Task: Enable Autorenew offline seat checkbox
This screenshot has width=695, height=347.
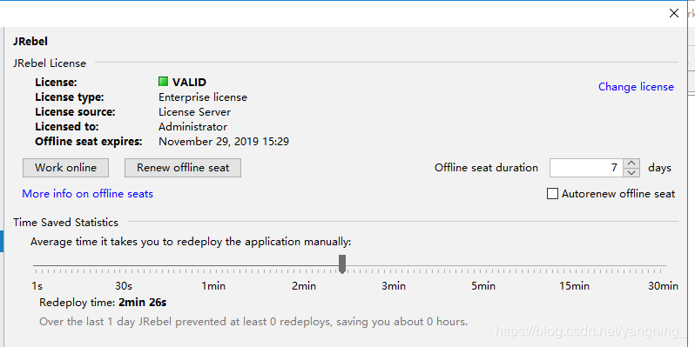Action: pyautogui.click(x=552, y=194)
